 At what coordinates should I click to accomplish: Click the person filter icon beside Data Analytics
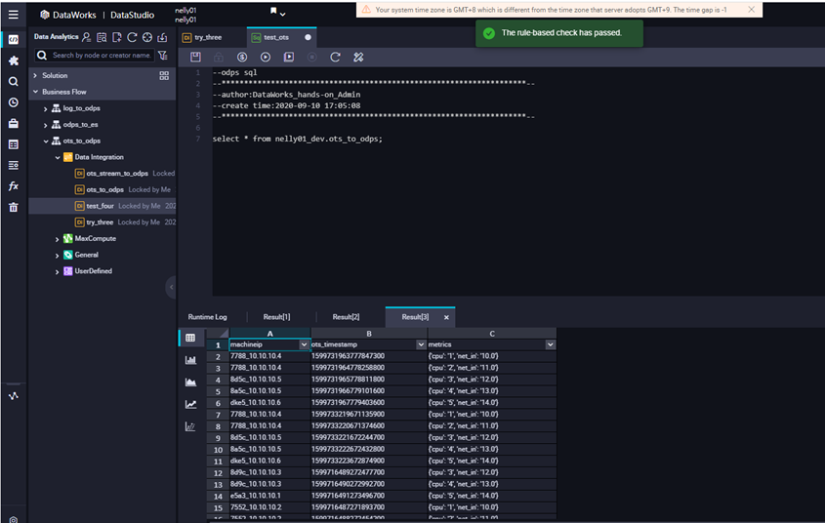(x=87, y=37)
